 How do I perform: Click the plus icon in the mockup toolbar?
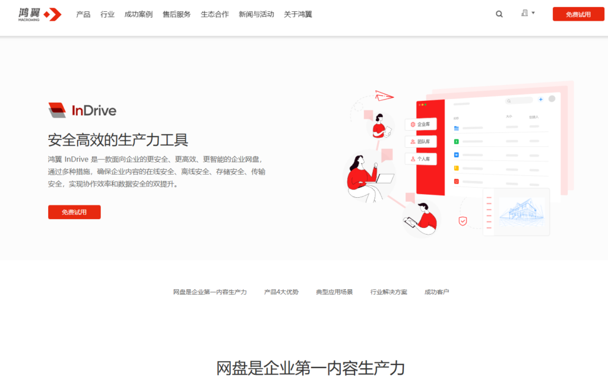[x=540, y=100]
